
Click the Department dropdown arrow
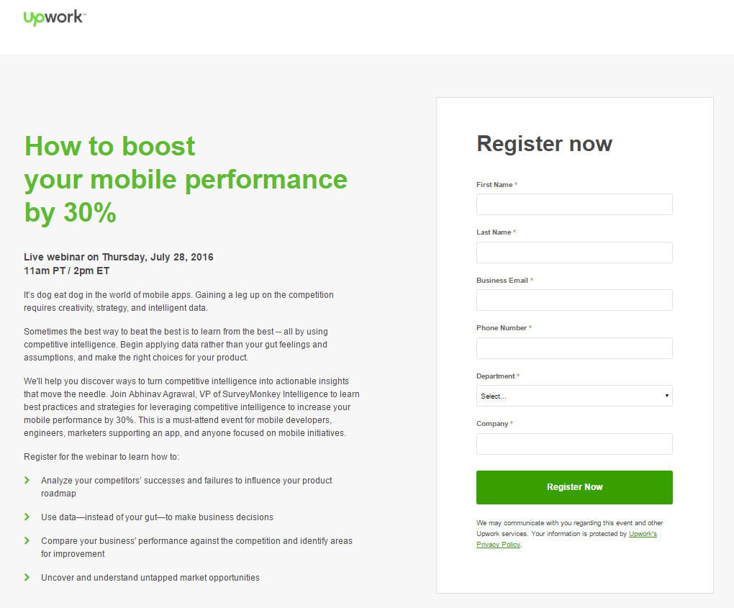coord(667,396)
